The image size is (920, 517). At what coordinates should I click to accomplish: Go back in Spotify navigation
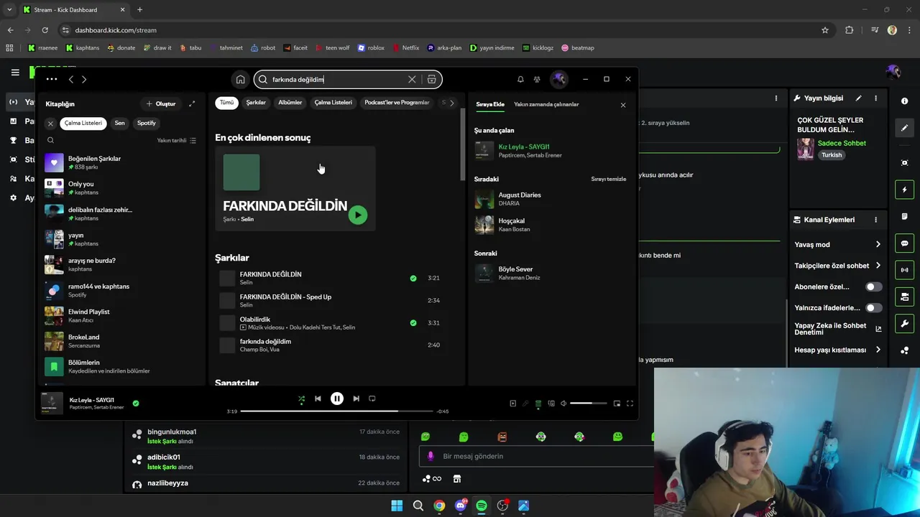[70, 80]
